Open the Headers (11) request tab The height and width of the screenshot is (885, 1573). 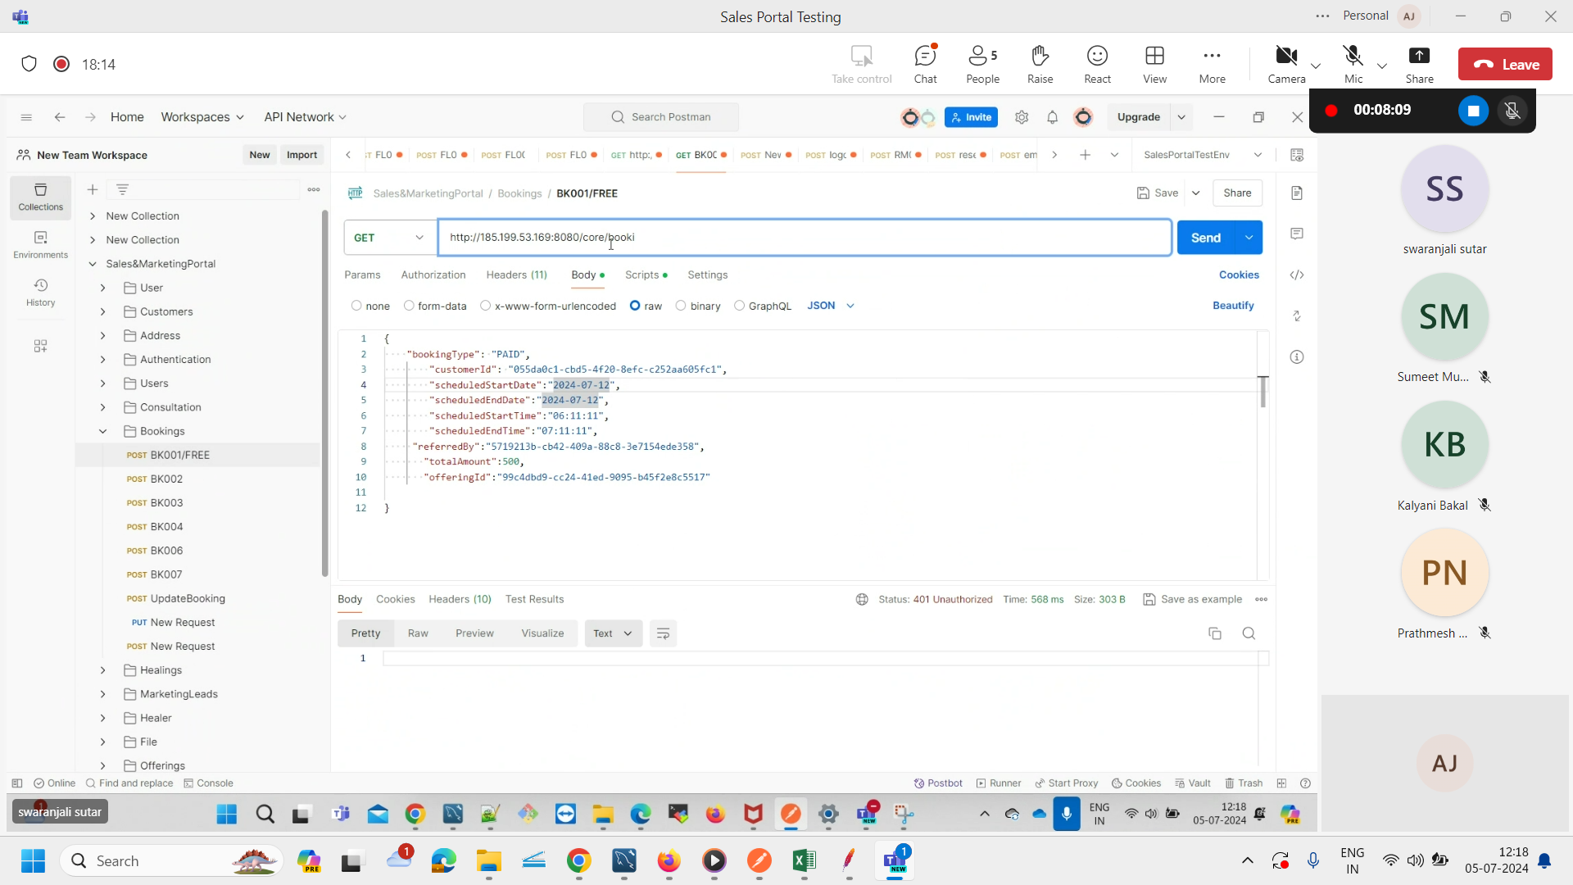(516, 275)
